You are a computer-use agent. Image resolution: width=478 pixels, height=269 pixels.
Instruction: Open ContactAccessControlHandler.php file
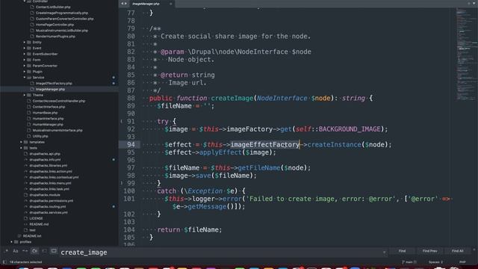(x=59, y=101)
